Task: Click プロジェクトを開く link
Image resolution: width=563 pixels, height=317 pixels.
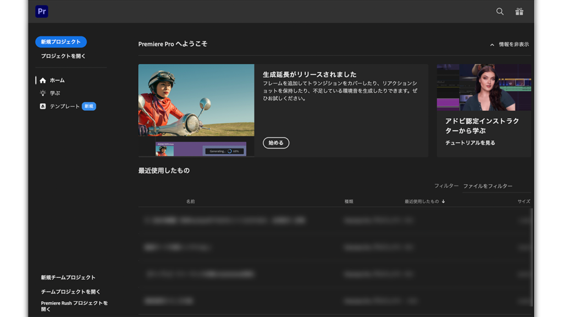Action: 63,56
